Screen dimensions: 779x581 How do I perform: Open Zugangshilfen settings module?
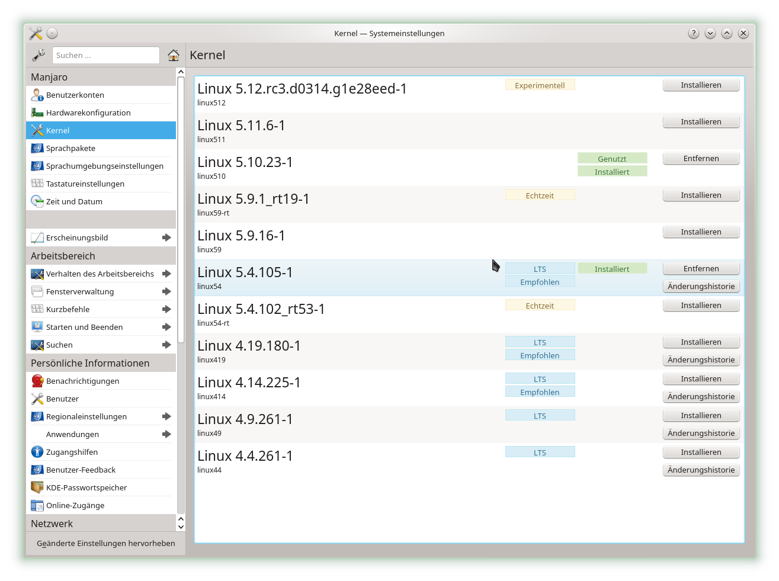coord(101,452)
